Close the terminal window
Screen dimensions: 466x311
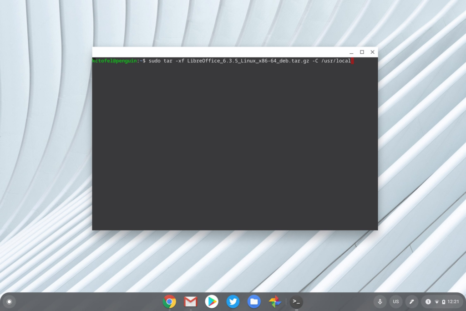click(x=372, y=52)
